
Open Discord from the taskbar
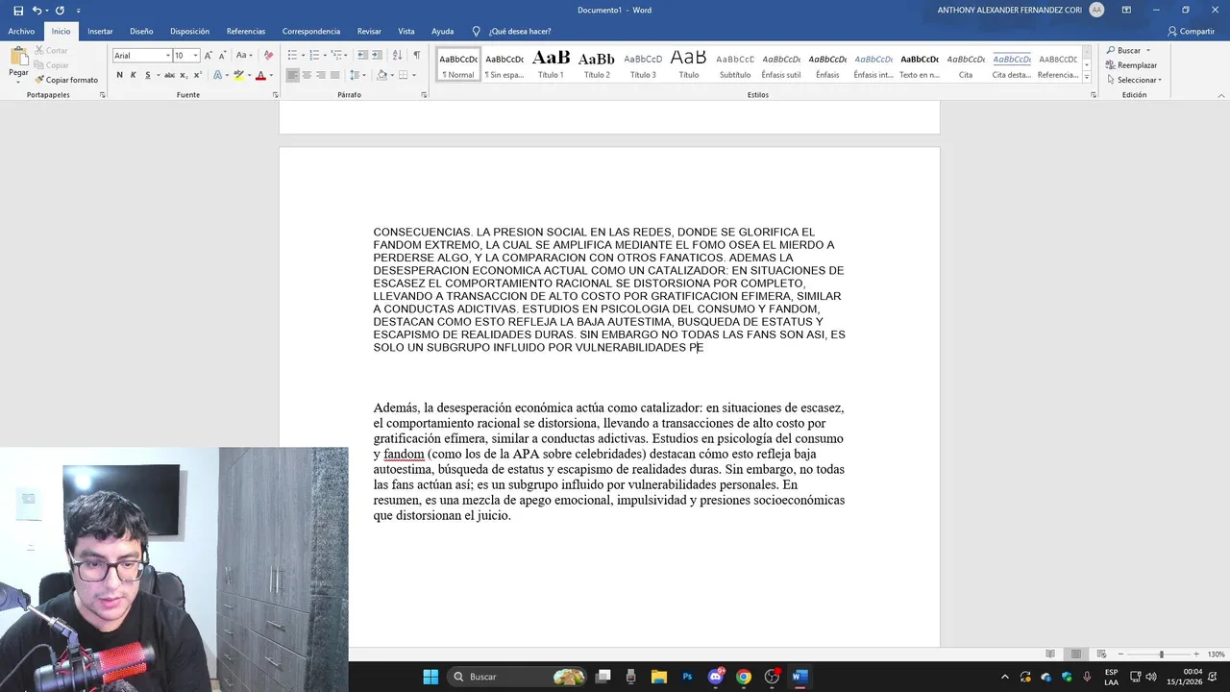(715, 677)
